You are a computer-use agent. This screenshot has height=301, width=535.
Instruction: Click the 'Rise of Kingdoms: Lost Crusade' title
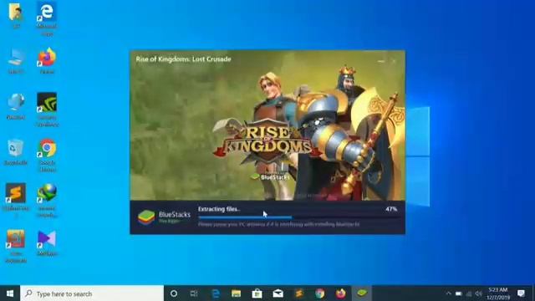pos(184,59)
